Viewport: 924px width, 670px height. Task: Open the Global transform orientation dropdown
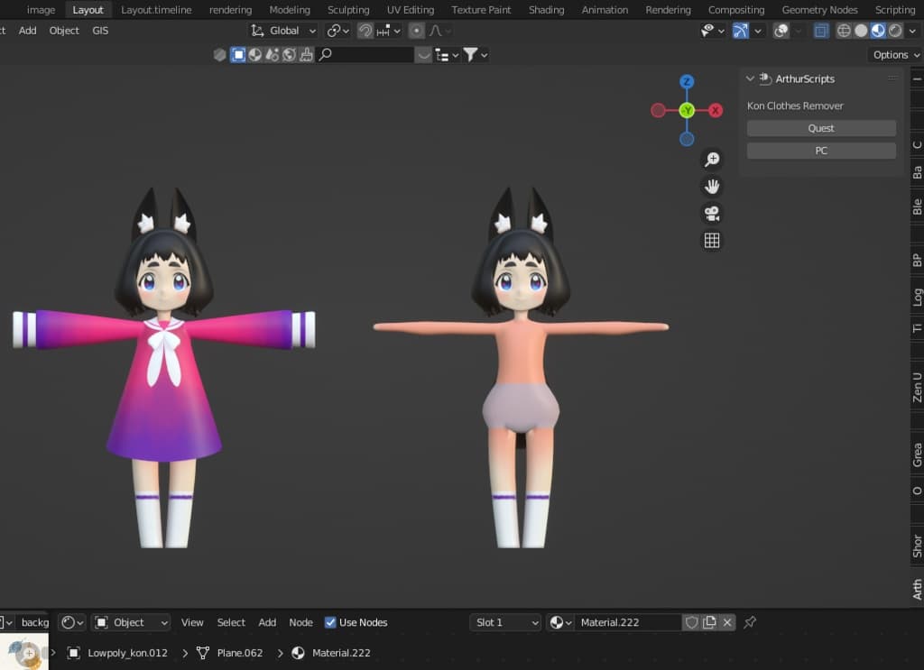pyautogui.click(x=283, y=31)
